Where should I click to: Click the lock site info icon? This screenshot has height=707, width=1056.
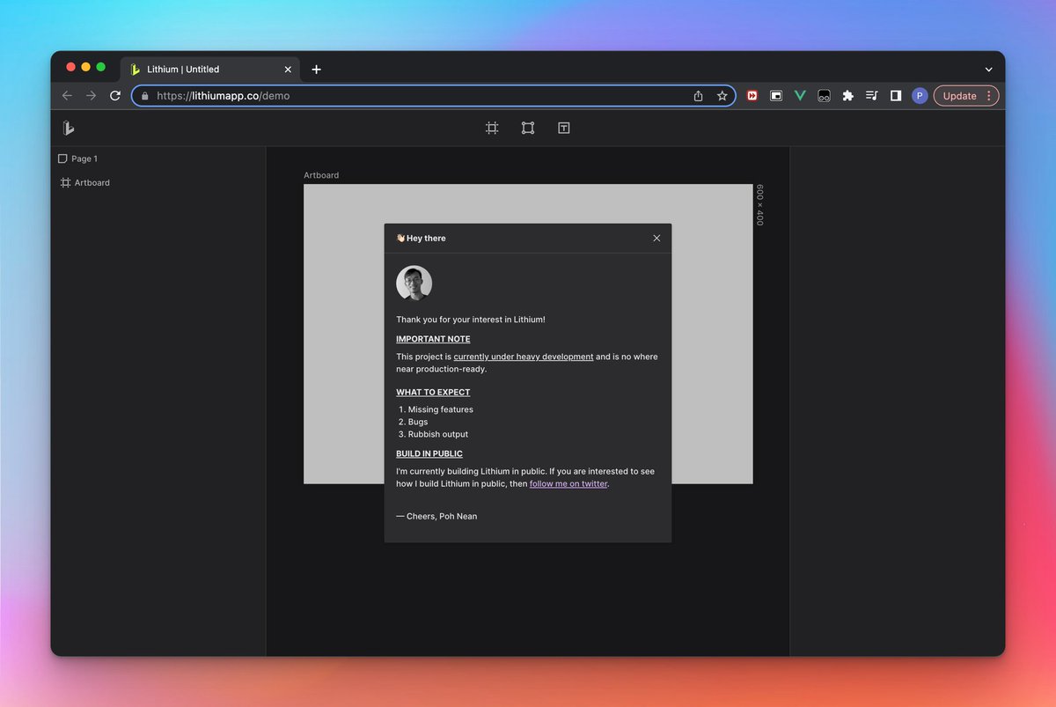145,96
